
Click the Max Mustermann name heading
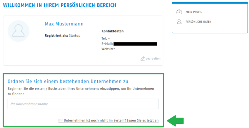pyautogui.click(x=64, y=24)
